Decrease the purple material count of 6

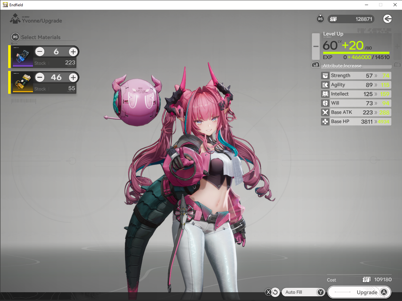coord(40,52)
